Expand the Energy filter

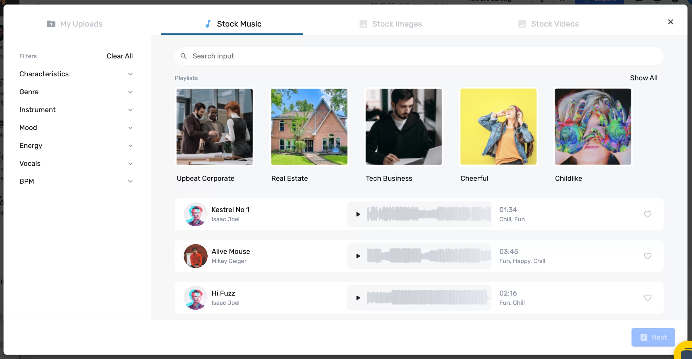click(76, 146)
